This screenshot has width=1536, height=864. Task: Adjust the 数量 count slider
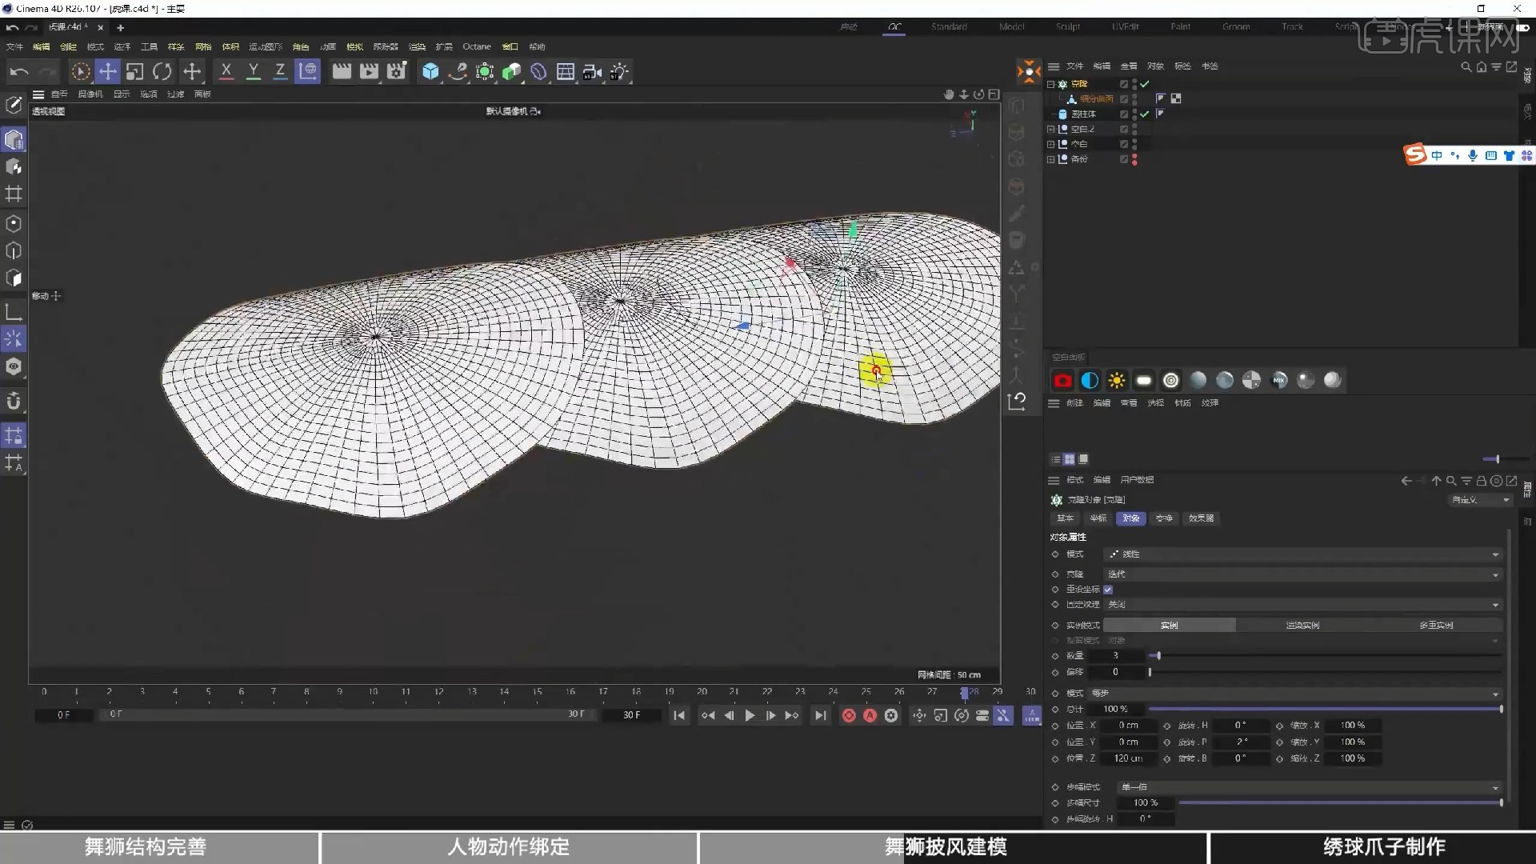click(x=1326, y=656)
